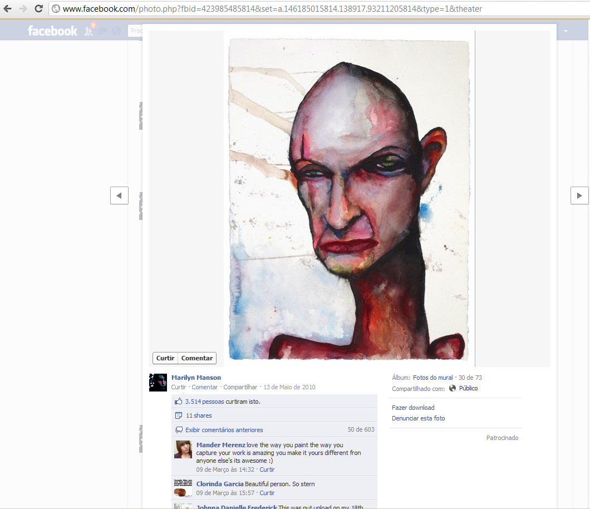The image size is (590, 509).
Task: Click timestamp 09 de Março às 15:57
Action: coord(225,493)
